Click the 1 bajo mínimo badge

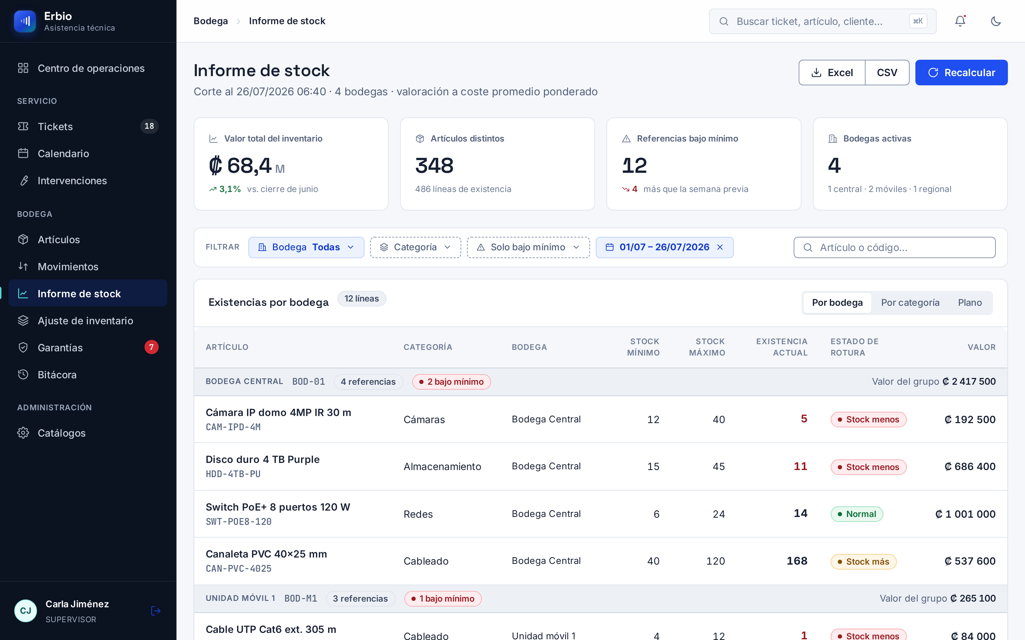[443, 598]
